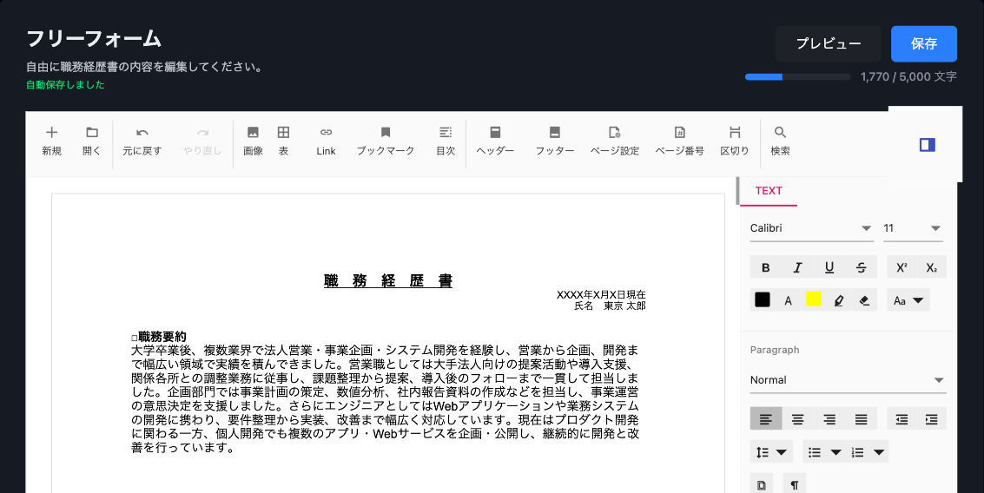Image resolution: width=984 pixels, height=493 pixels.
Task: Edit the ヘッダー header
Action: pos(495,141)
